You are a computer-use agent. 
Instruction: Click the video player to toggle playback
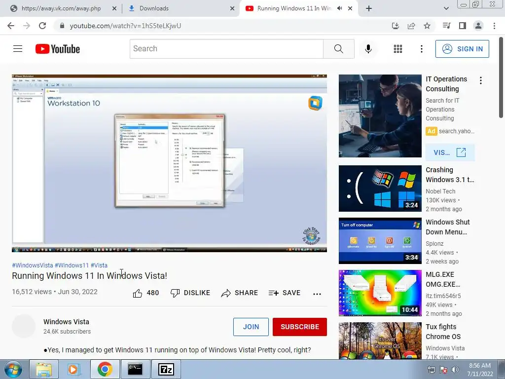click(170, 163)
